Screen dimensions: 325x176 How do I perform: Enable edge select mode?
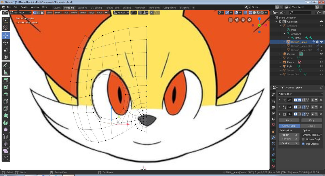coord(39,12)
